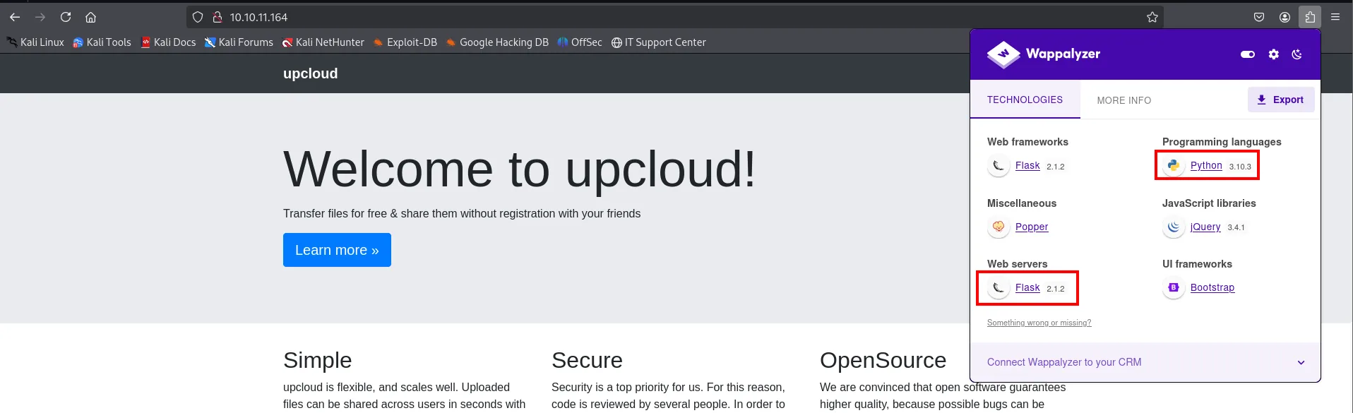Click the jQuery icon
This screenshot has width=1353, height=413.
coord(1173,227)
